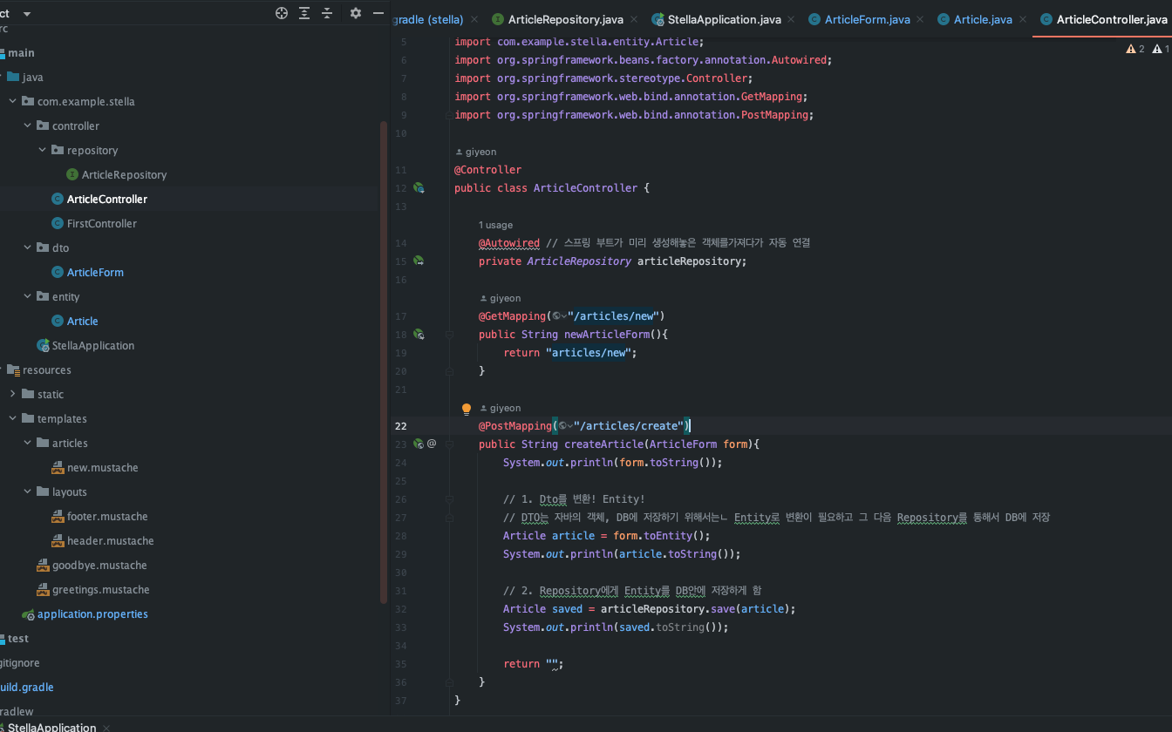Collapse the dto package arrow
1172x732 pixels.
(x=28, y=247)
